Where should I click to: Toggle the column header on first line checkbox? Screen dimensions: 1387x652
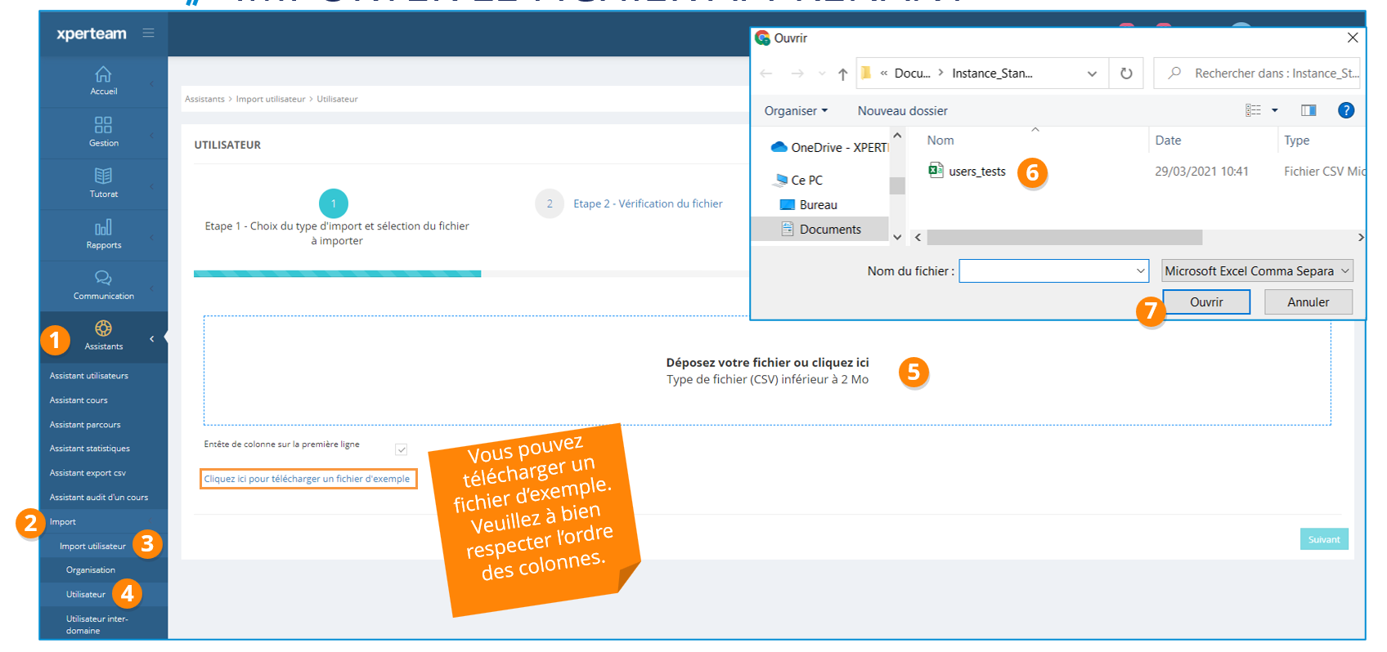pos(402,449)
